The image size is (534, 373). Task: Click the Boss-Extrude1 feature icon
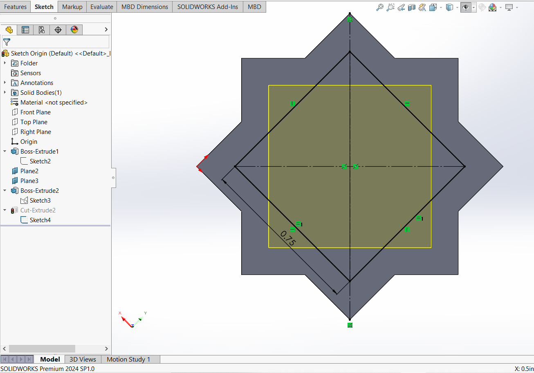click(15, 152)
